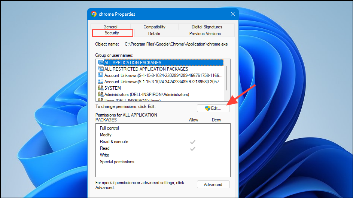Click the Read permission row
This screenshot has width=353, height=198.
[x=162, y=148]
